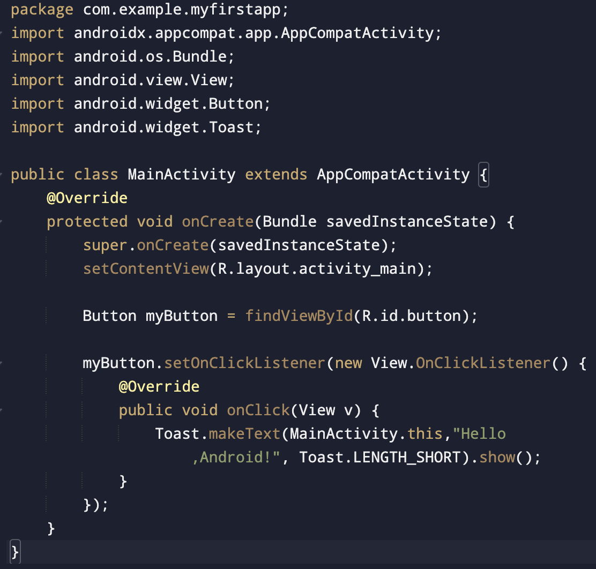596x569 pixels.
Task: Click the "new" keyword
Action: [348, 363]
